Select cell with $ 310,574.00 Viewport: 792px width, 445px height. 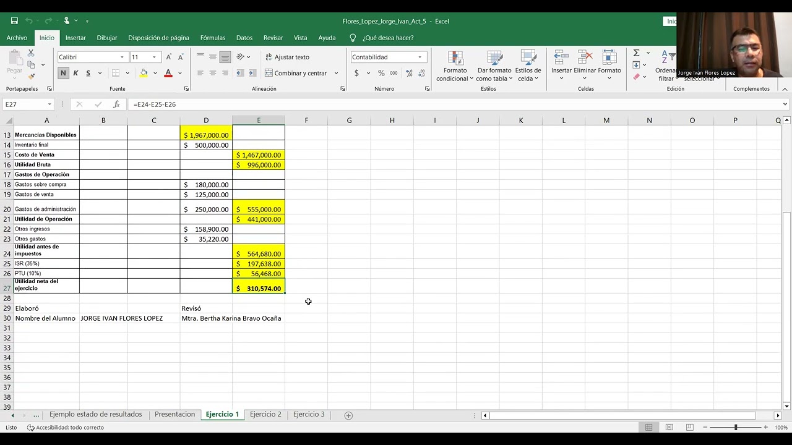tap(259, 286)
